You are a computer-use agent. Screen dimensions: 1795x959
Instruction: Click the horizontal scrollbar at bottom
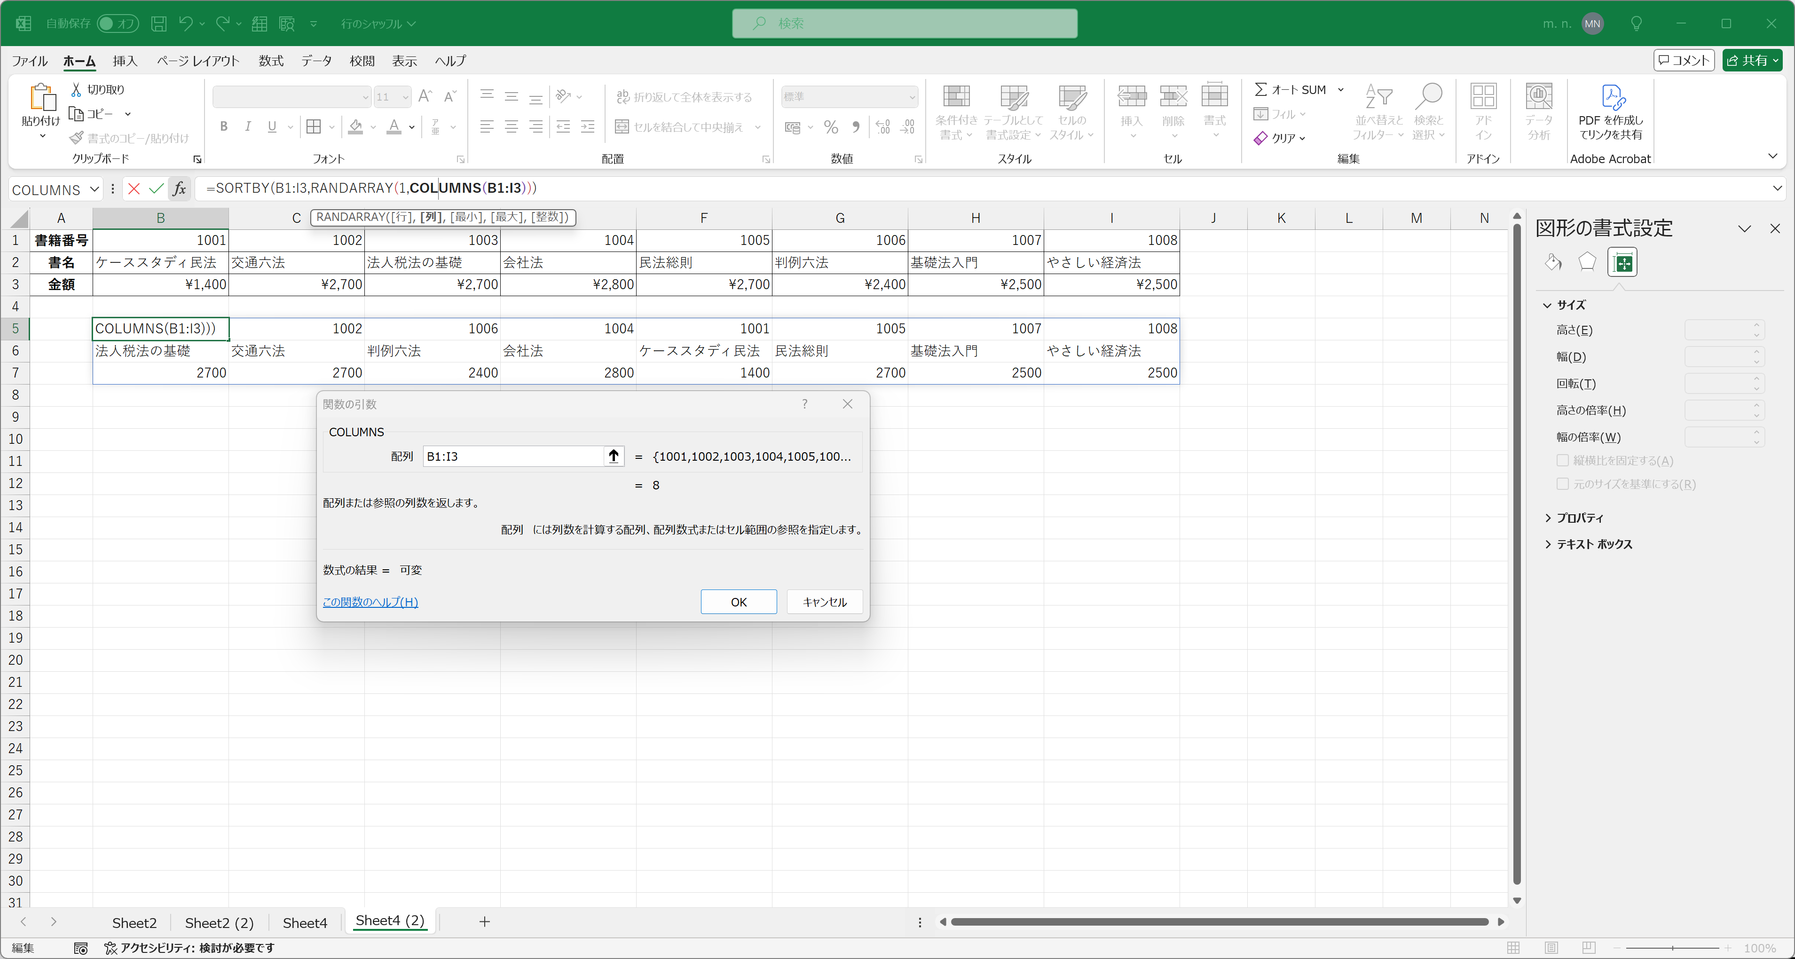click(x=1220, y=921)
